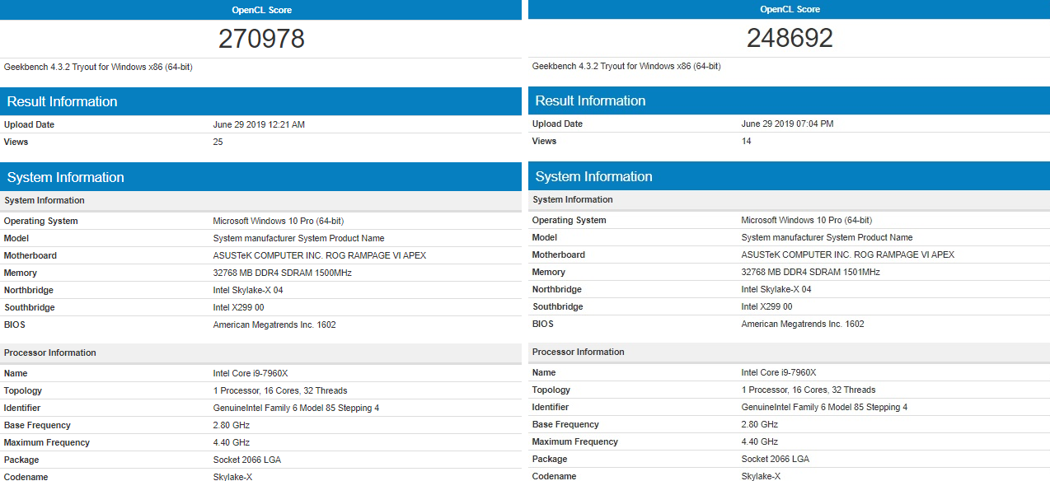Select American Megatrends Inc. 1602 in 248692 result
Image resolution: width=1050 pixels, height=481 pixels.
[x=803, y=324]
